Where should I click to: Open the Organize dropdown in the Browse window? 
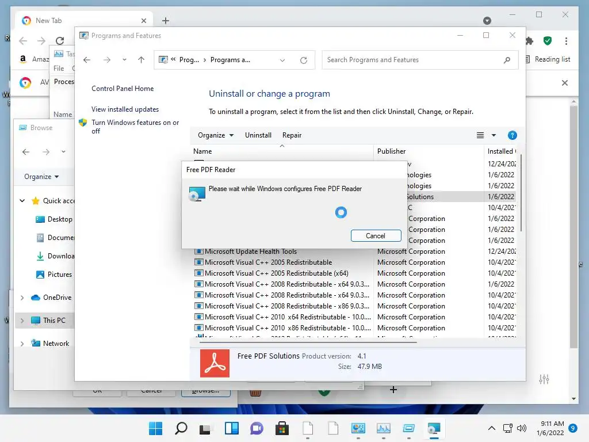(41, 177)
